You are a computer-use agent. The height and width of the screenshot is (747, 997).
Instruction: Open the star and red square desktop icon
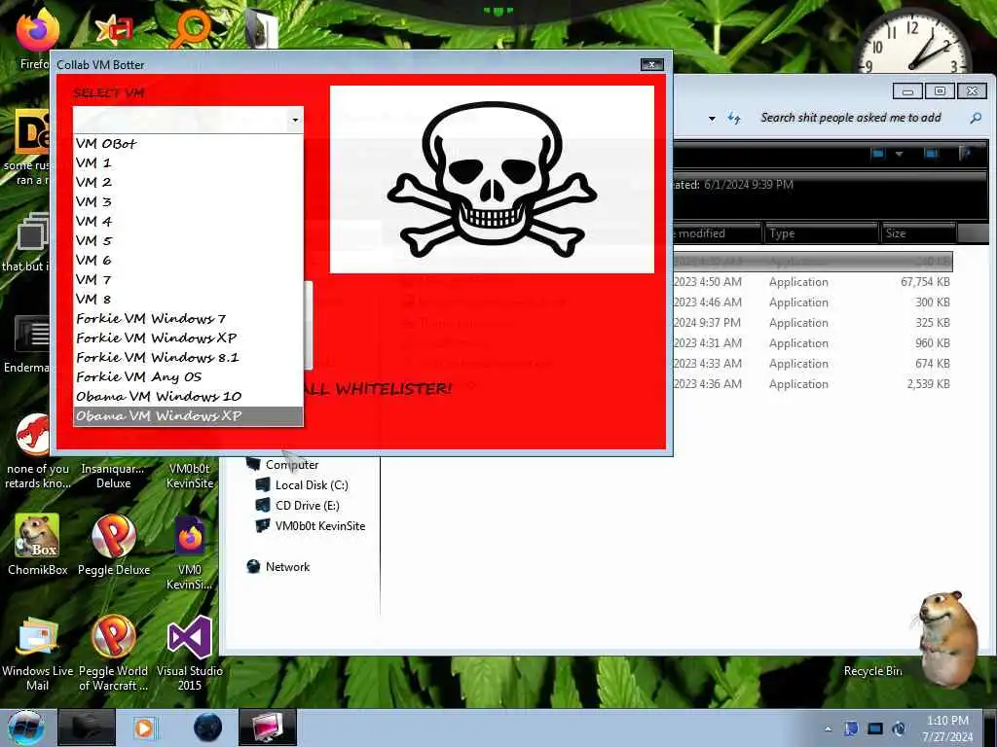113,28
